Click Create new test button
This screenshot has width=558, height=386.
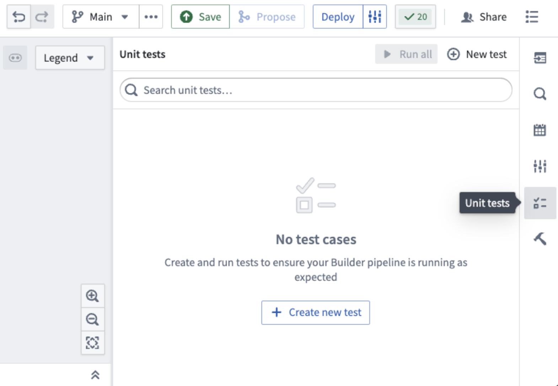[316, 313]
